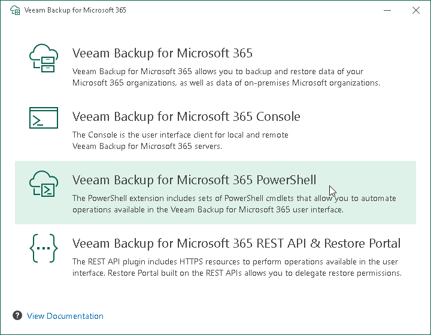Screen dimensions: 431x335
Task: Click the PowerShell cloud prompt icon
Action: [44, 184]
